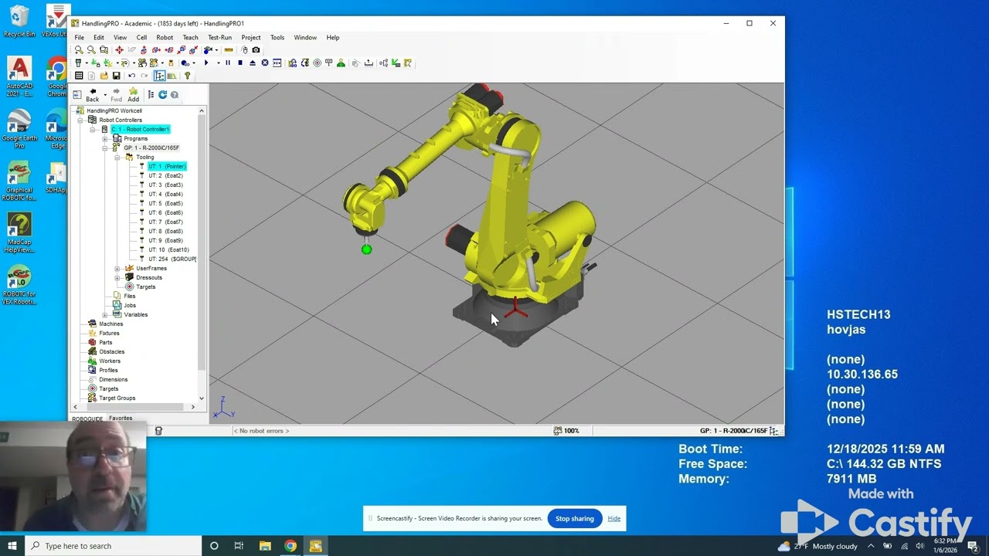Open Google Chrome from the taskbar
This screenshot has width=989, height=556.
(291, 546)
